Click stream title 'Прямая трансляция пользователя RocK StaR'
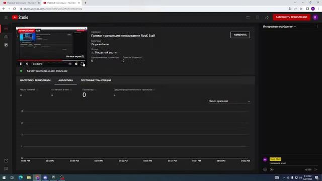 point(123,36)
